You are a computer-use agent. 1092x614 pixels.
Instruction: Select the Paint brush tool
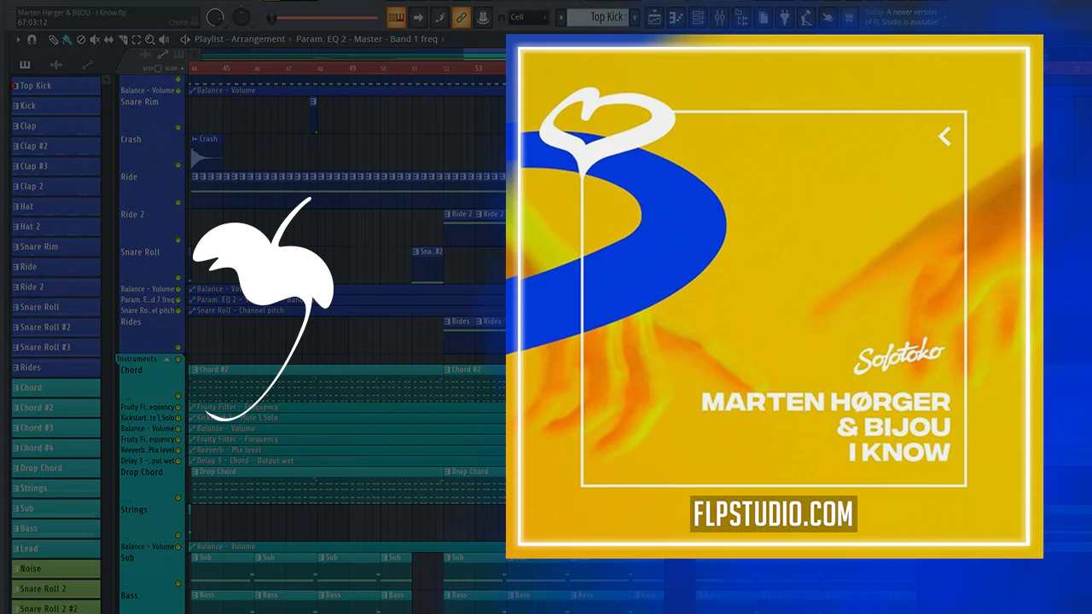tap(67, 39)
